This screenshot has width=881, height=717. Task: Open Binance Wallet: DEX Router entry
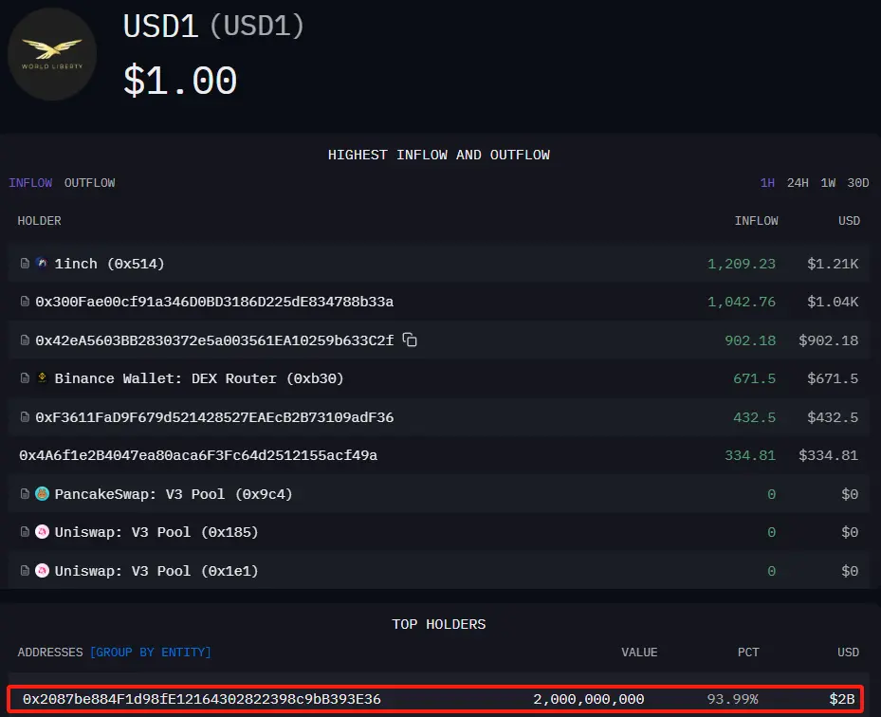click(199, 378)
